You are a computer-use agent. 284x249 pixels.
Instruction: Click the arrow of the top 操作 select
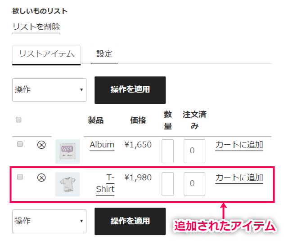(x=81, y=90)
